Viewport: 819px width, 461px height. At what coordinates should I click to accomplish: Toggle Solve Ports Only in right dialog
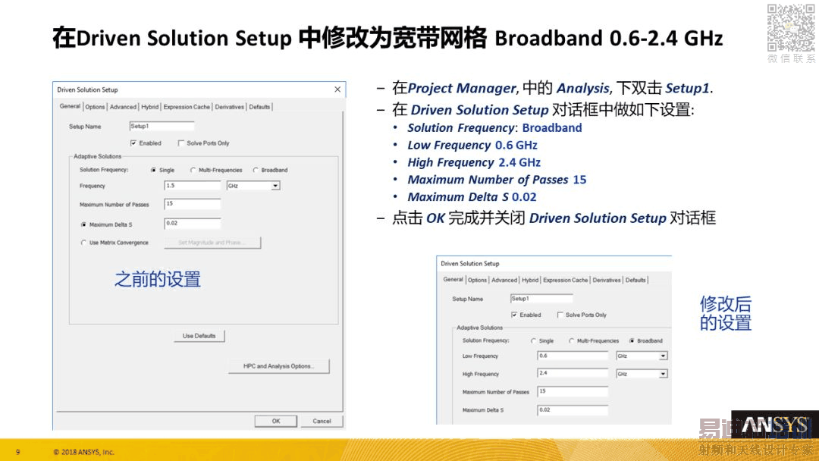(560, 315)
